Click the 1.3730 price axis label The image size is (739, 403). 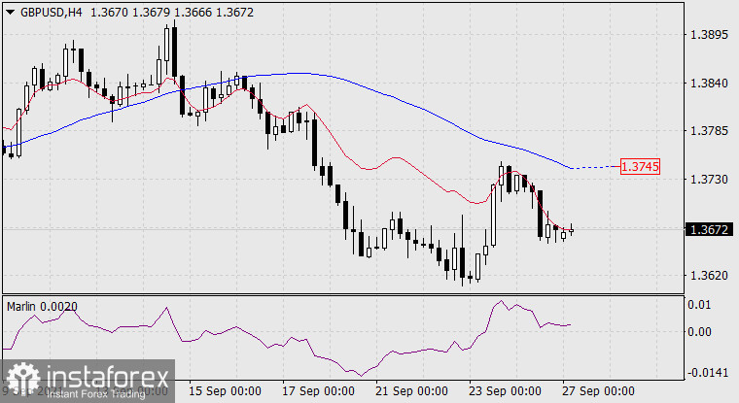point(708,180)
